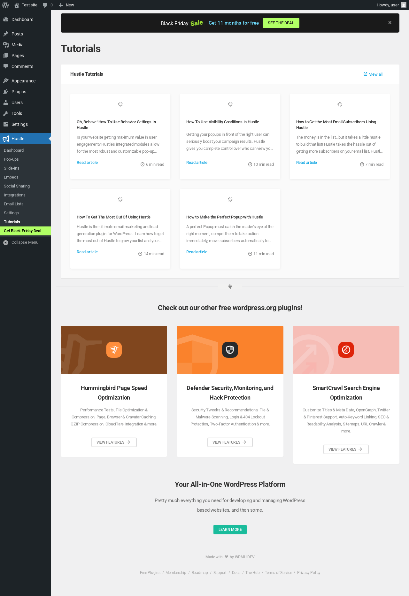
Task: Click the Users person icon
Action: pos(6,103)
